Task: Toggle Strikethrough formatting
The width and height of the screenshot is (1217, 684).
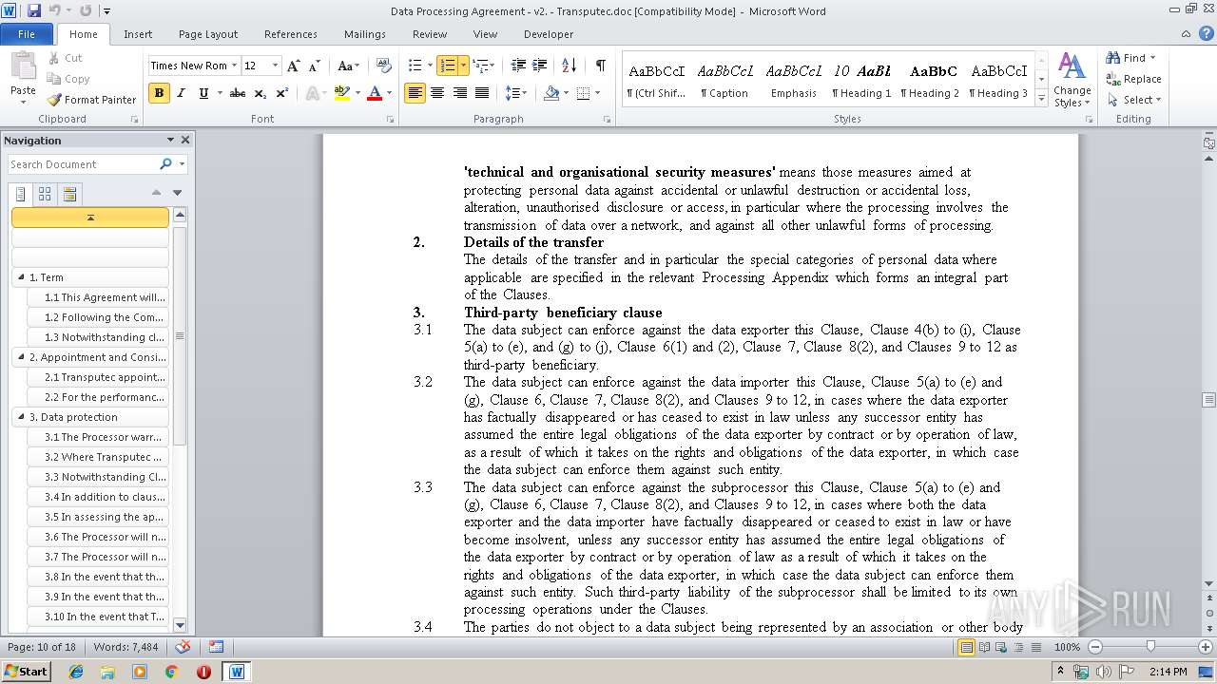Action: point(238,93)
